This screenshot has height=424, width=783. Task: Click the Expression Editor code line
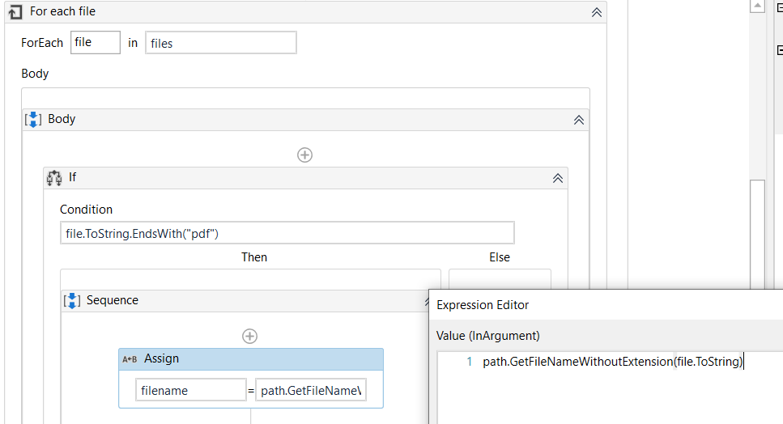coord(612,362)
